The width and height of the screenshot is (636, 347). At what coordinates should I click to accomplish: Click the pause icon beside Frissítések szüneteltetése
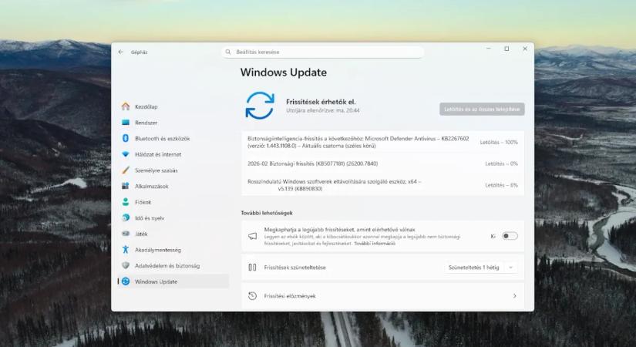[252, 267]
